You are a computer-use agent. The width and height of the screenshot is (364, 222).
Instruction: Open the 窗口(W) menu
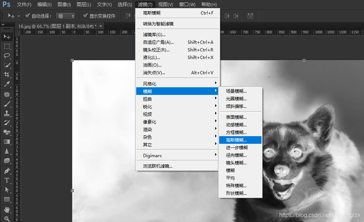[x=187, y=4]
